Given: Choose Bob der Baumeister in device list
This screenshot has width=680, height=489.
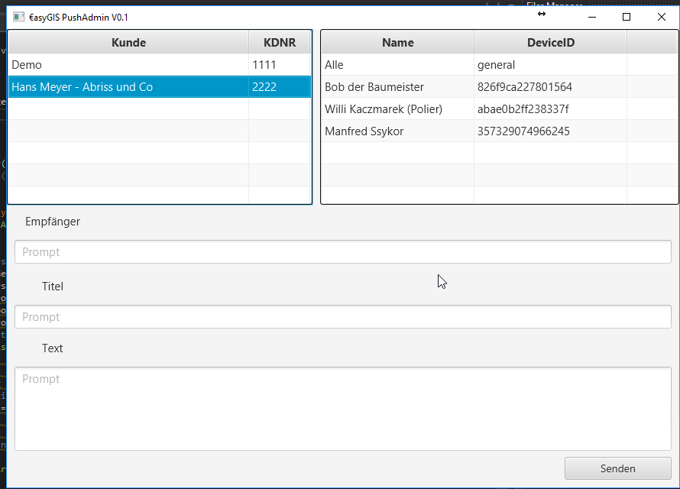Looking at the screenshot, I should click(x=397, y=87).
